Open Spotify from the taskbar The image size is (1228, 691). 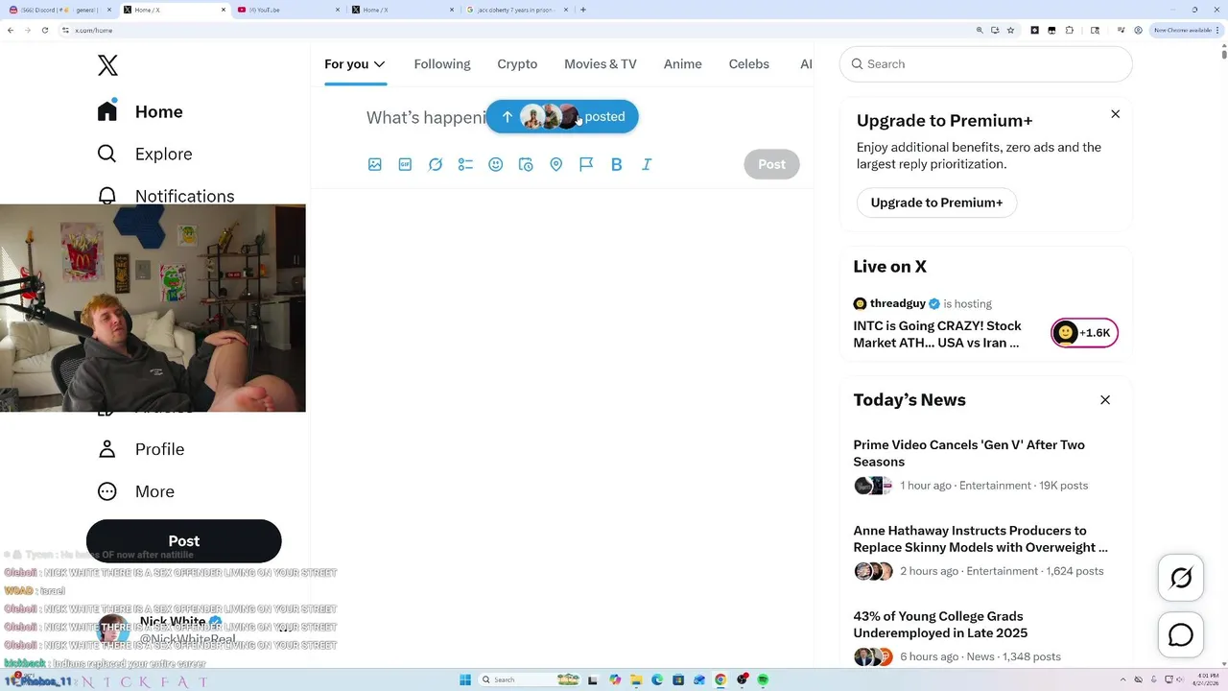pyautogui.click(x=763, y=679)
